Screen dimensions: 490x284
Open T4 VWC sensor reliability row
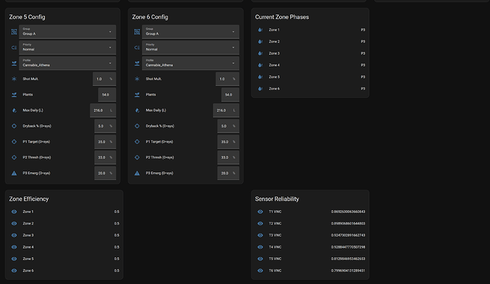click(x=310, y=247)
